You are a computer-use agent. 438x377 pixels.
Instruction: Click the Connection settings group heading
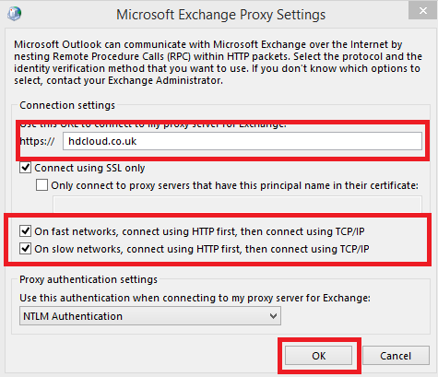tap(67, 105)
